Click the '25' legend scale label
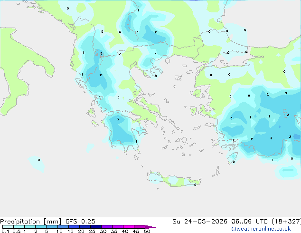The width and height of the screenshot is (301, 233). coord(92,231)
